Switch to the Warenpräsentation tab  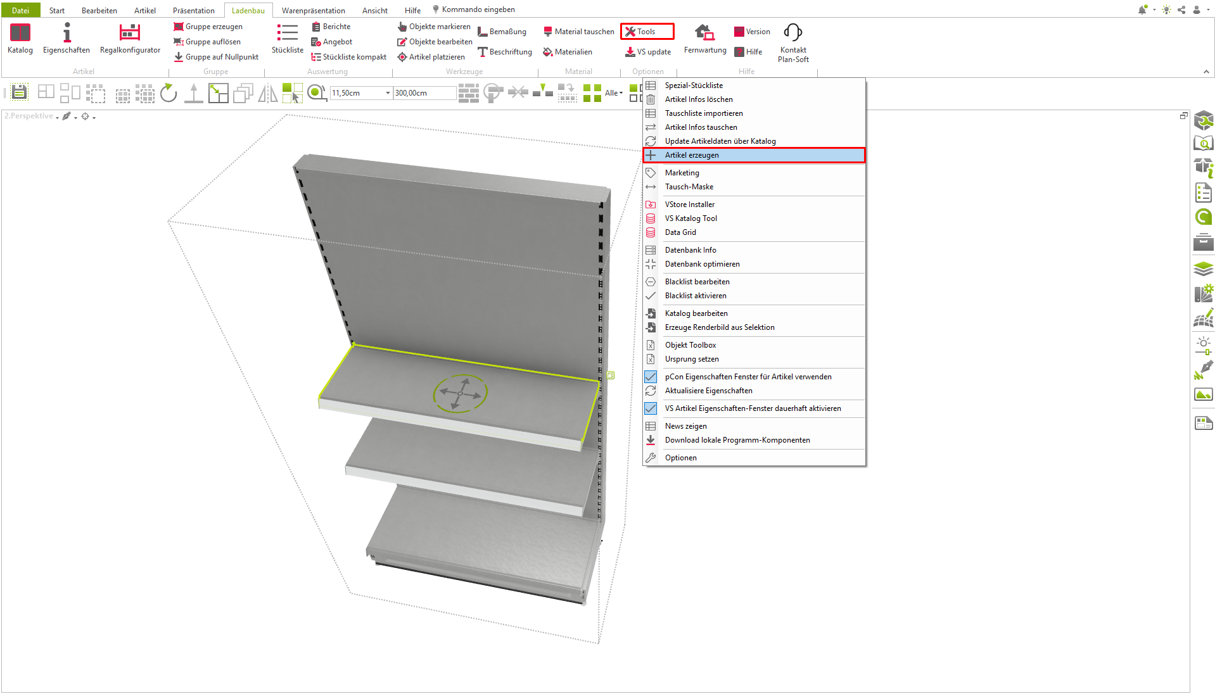coord(313,10)
